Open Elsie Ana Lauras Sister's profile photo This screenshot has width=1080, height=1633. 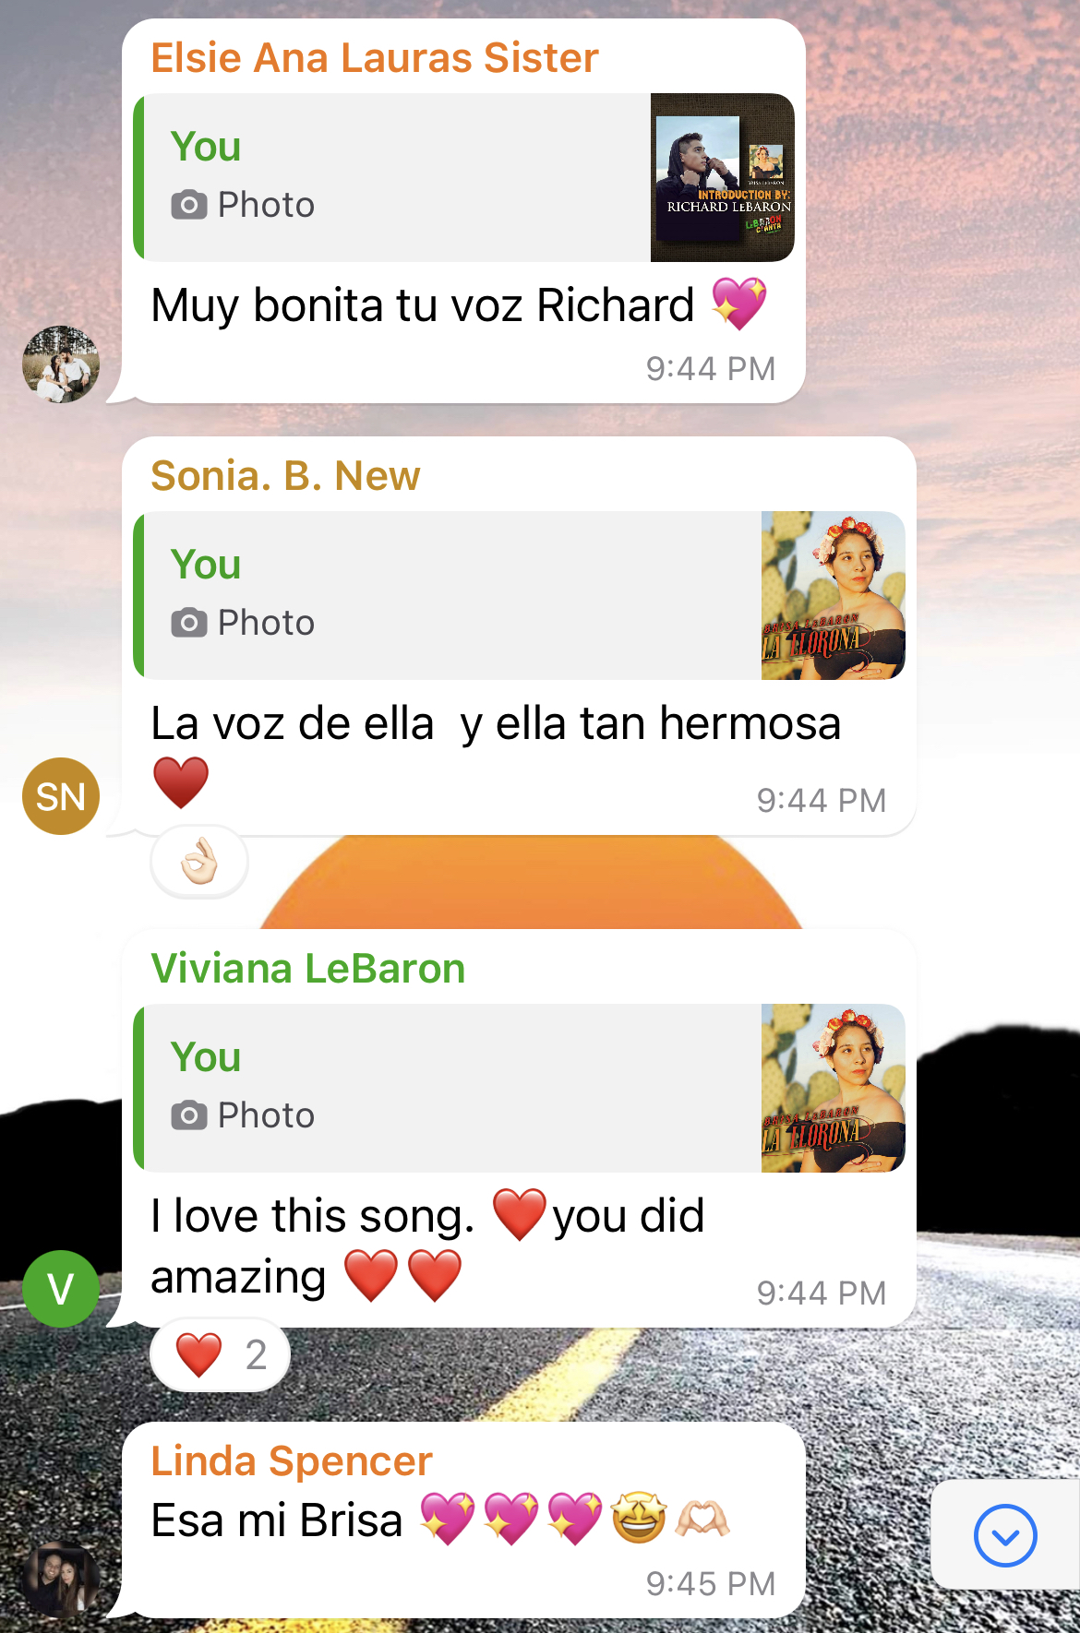[61, 364]
